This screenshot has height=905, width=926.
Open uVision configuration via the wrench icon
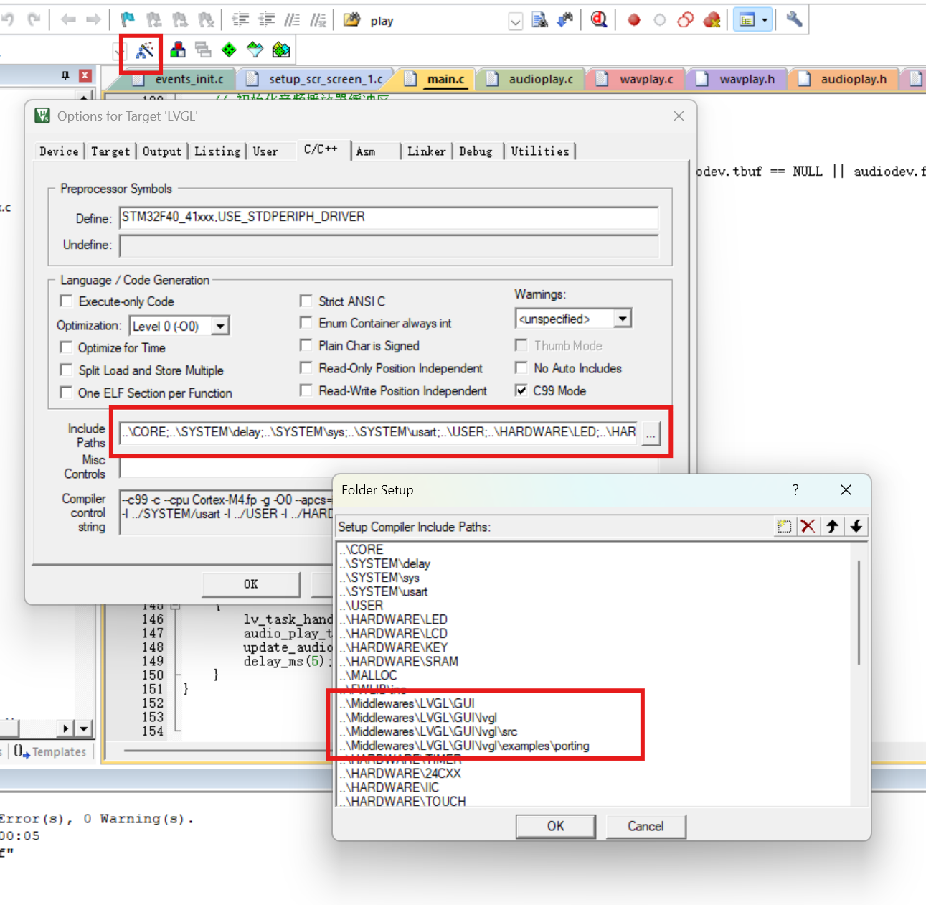point(793,20)
